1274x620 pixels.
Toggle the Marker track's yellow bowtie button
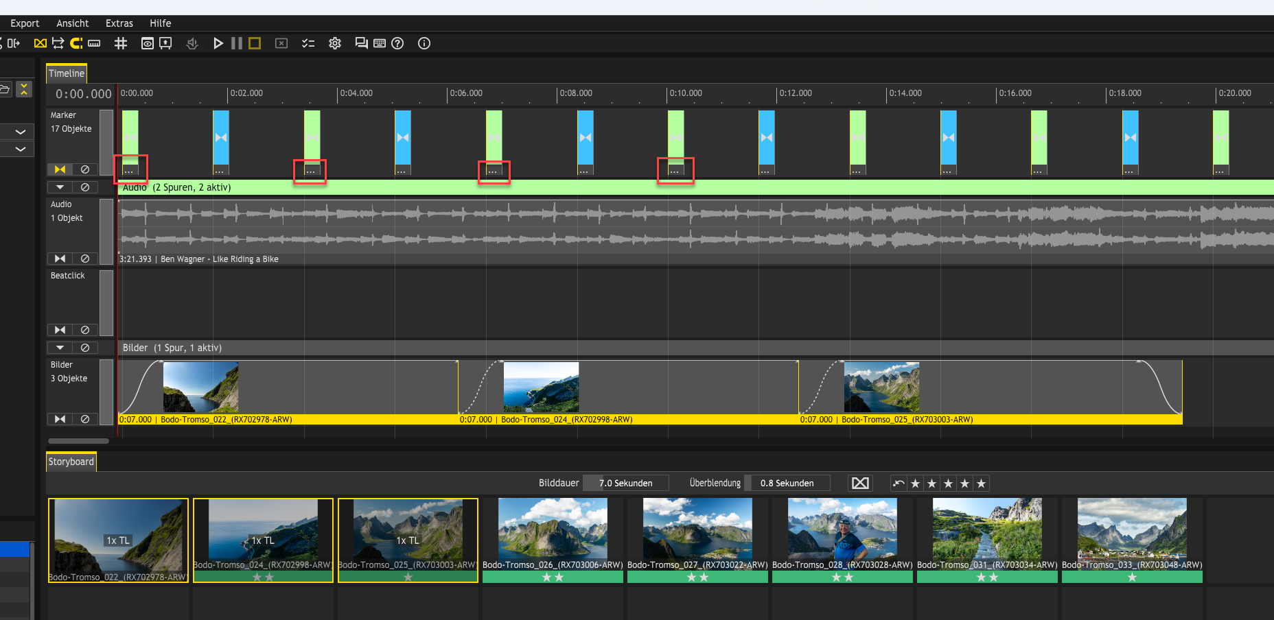[x=60, y=169]
